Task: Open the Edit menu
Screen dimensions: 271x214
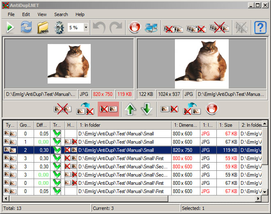Action: [x=26, y=14]
